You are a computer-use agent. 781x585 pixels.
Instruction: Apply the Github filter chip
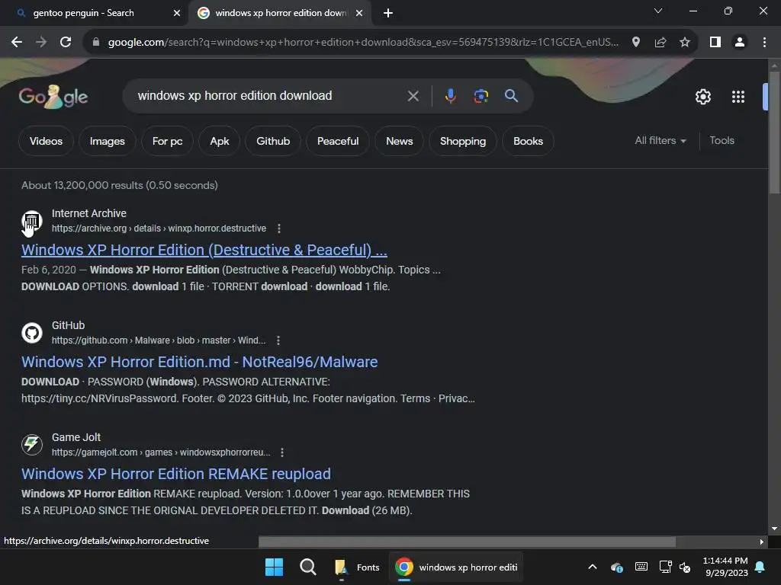click(273, 141)
